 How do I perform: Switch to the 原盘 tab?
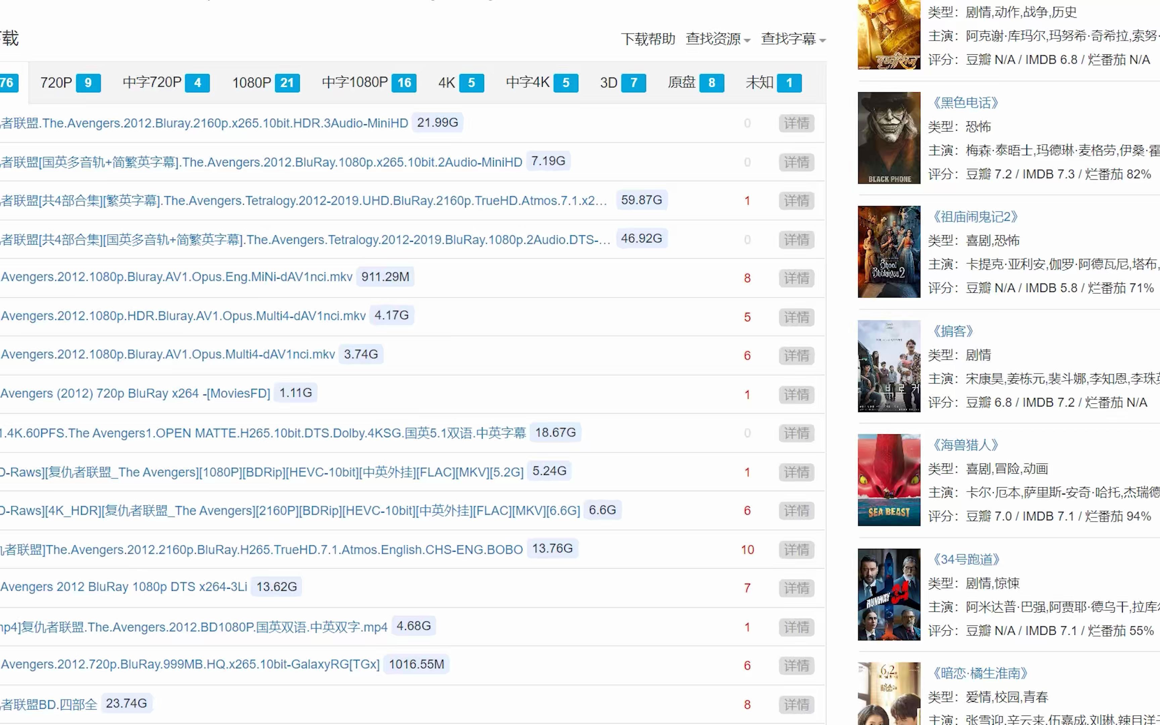coord(695,83)
